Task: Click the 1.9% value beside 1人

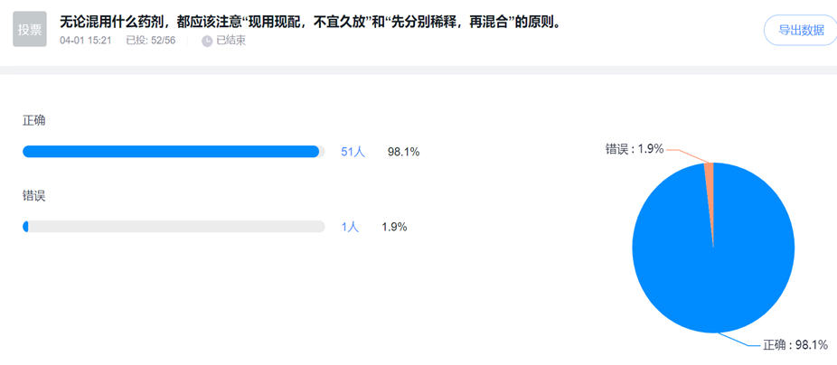Action: coord(394,227)
